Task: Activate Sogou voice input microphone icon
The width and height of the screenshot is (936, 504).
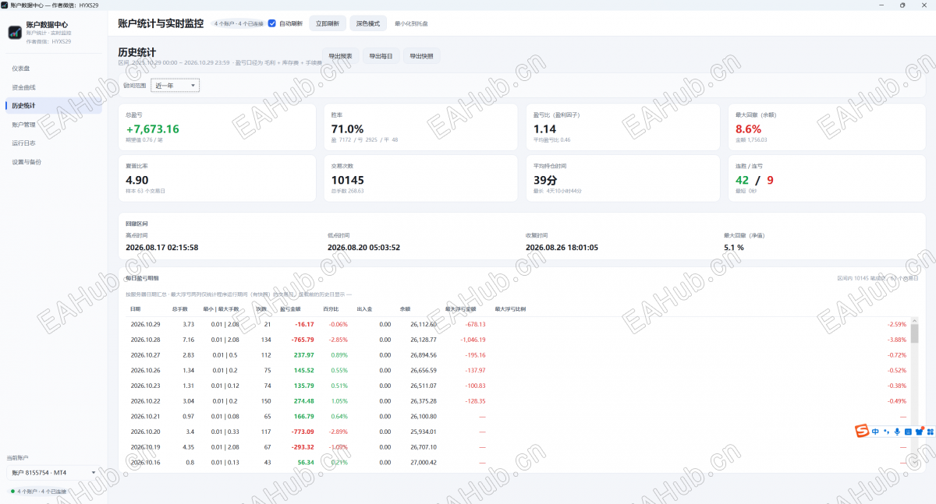Action: pyautogui.click(x=897, y=432)
